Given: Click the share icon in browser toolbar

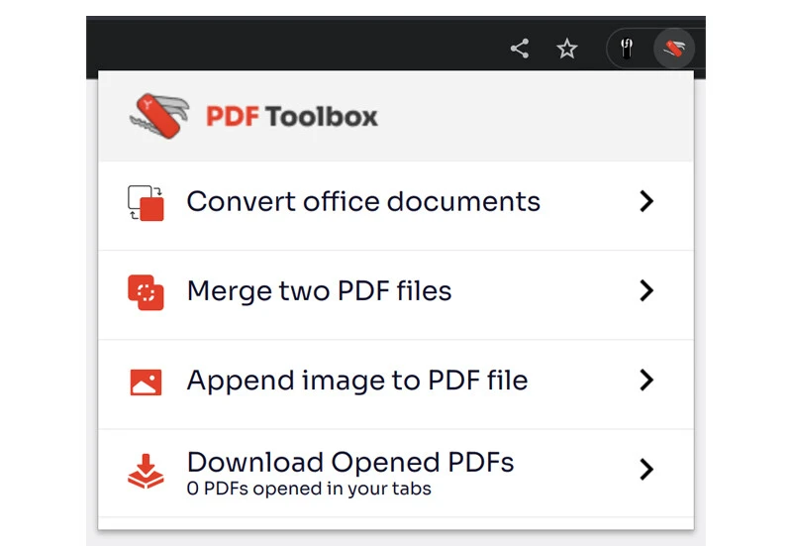Looking at the screenshot, I should click(519, 49).
